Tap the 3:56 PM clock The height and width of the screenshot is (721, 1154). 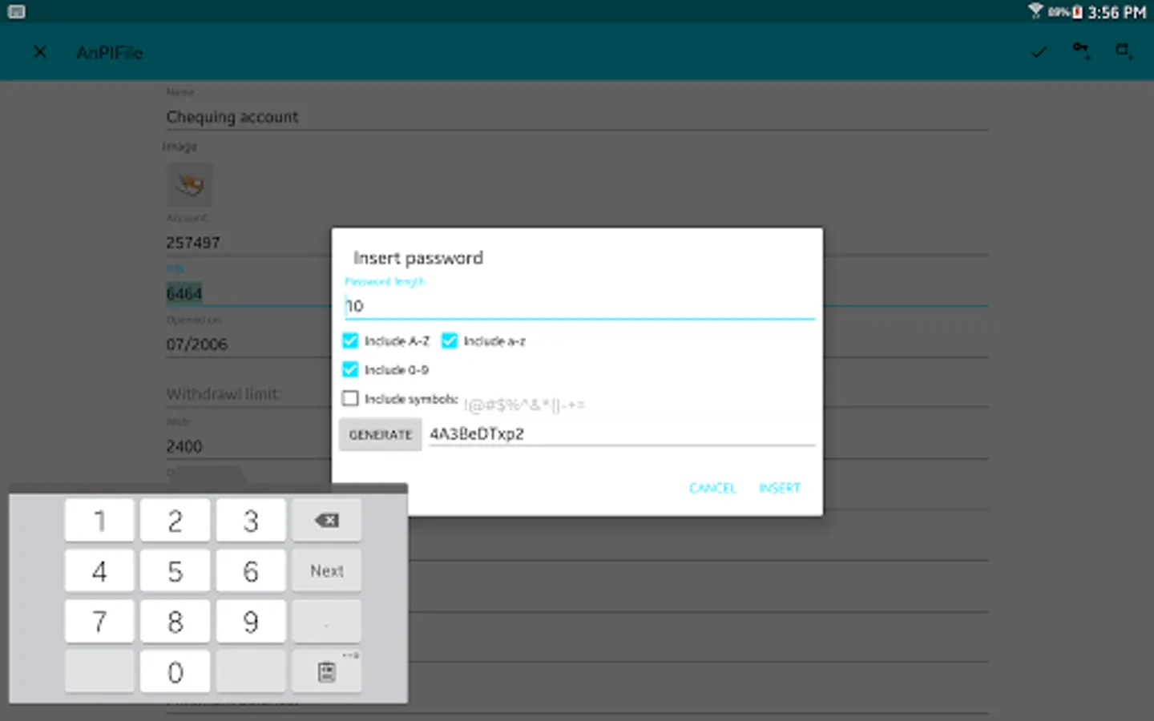1116,12
